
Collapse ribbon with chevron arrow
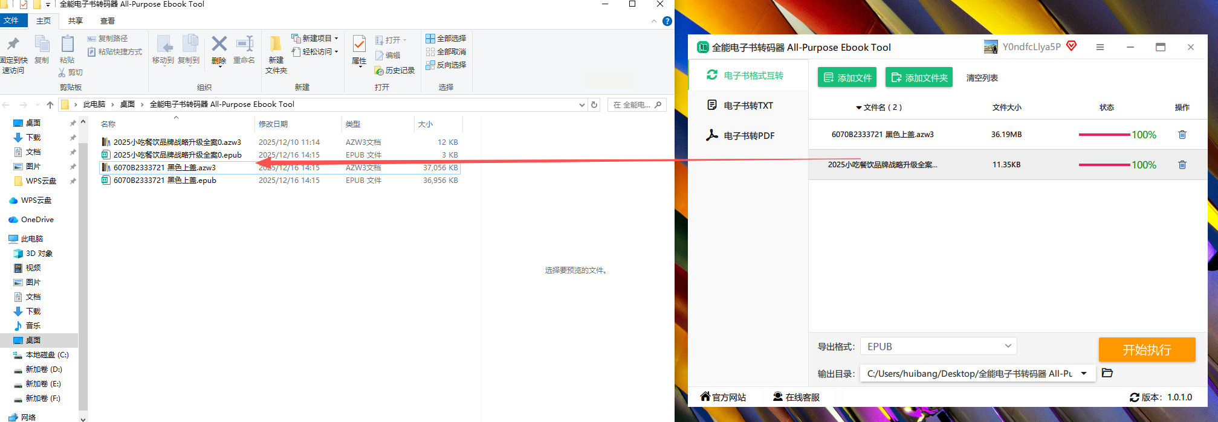[654, 21]
